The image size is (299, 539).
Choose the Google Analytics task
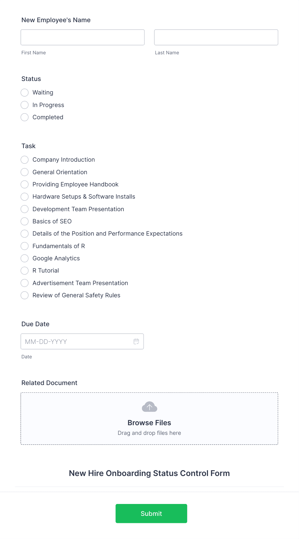pos(24,258)
